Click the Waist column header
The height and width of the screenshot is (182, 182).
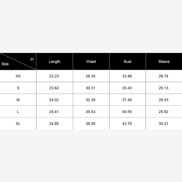click(x=91, y=62)
